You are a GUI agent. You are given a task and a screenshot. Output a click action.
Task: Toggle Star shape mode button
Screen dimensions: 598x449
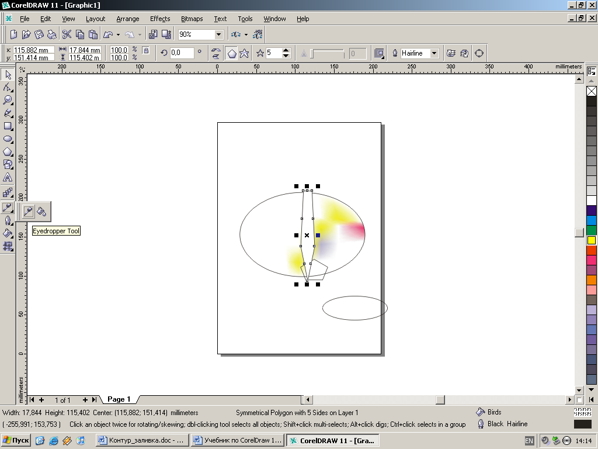pos(244,53)
